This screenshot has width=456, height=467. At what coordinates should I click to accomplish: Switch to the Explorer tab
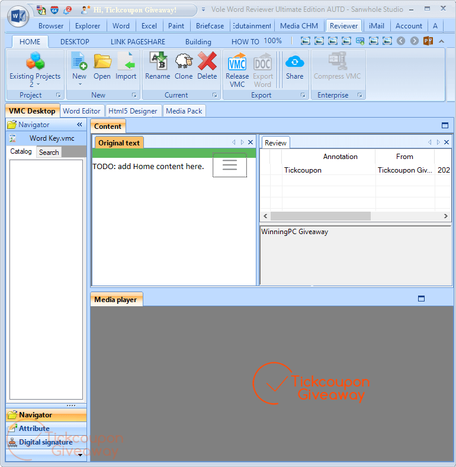[88, 26]
